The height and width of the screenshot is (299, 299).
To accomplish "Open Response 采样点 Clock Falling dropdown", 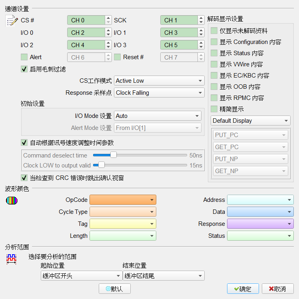I will 159,93.
